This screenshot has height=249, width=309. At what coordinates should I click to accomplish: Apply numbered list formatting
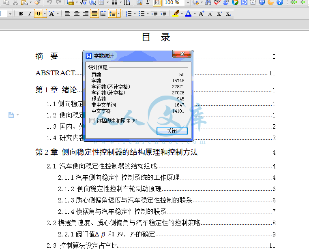[129, 14]
